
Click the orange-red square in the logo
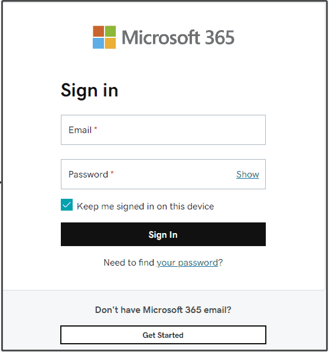[99, 31]
